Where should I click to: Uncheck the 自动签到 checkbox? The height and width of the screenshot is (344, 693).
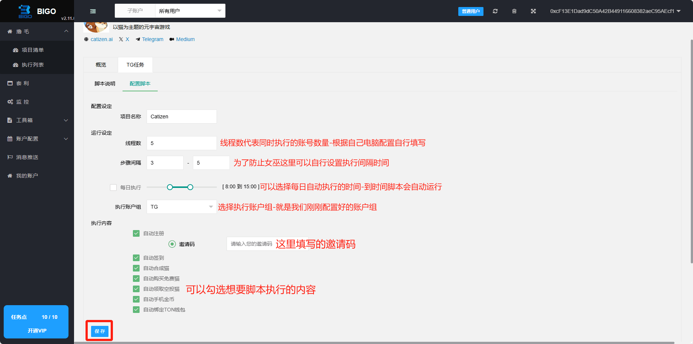tap(136, 258)
